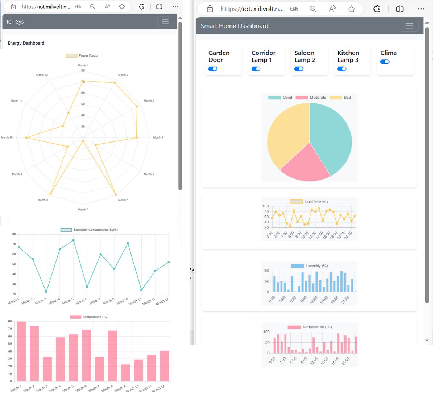
Task: Toggle Clima switch
Action: (x=385, y=62)
